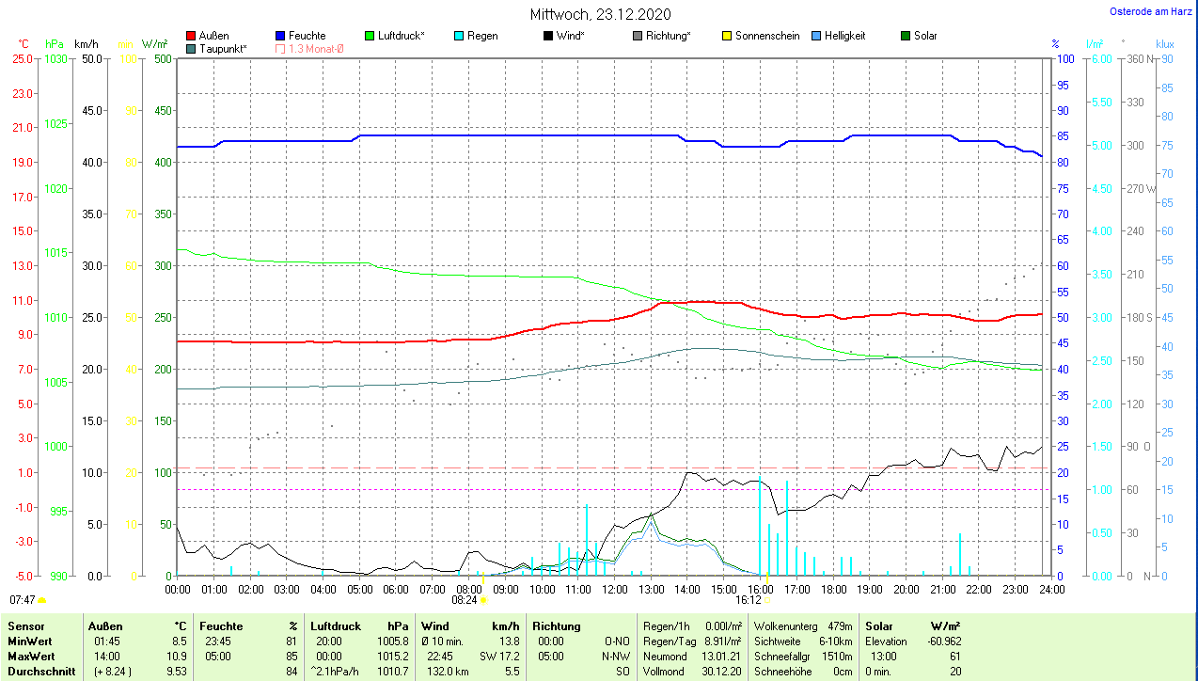Click the blue Feuchte legend square
The image size is (1198, 681).
coord(280,37)
